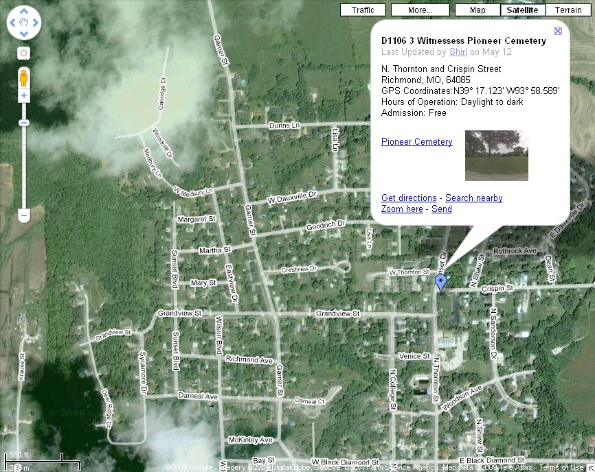Pan the map up with arrow
This screenshot has height=472, width=595.
(x=24, y=12)
